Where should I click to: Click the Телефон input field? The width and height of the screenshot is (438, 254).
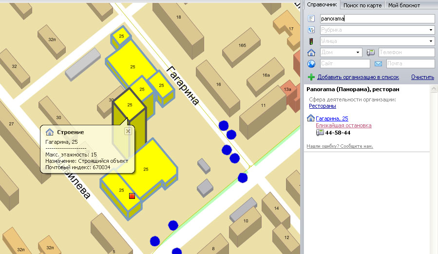[406, 52]
